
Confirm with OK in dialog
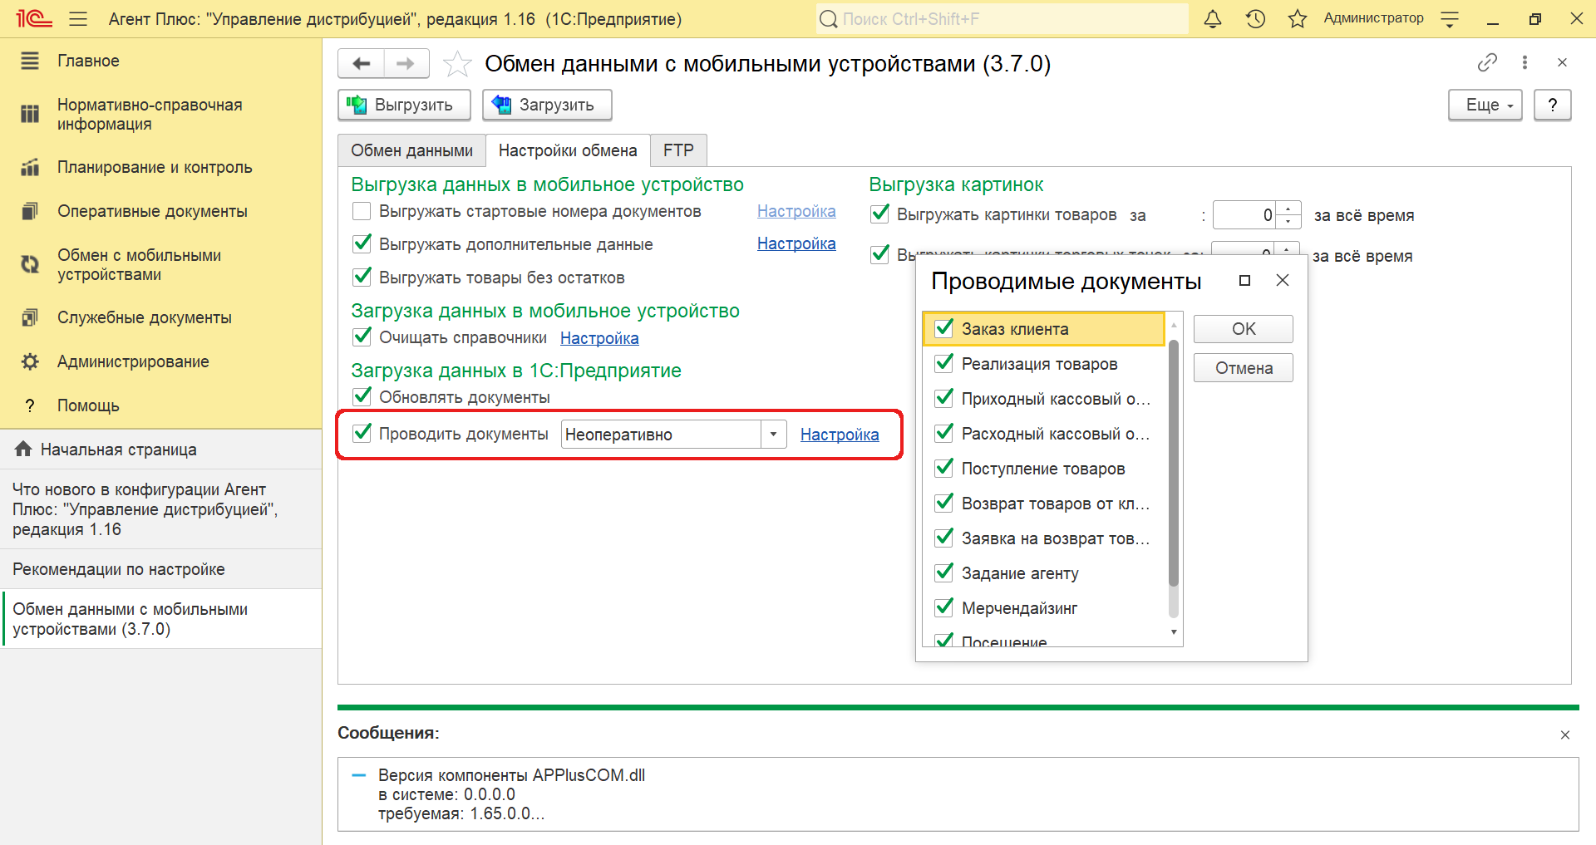(1244, 329)
